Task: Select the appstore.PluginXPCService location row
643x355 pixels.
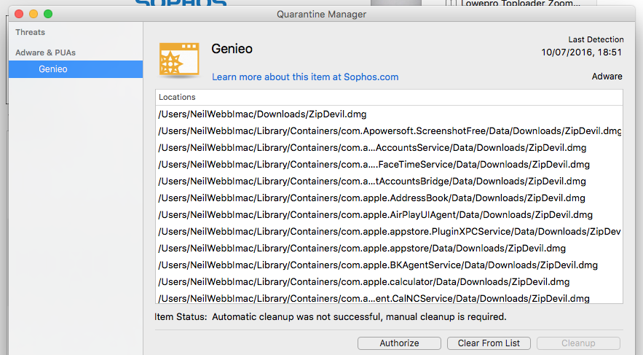Action: pyautogui.click(x=389, y=232)
